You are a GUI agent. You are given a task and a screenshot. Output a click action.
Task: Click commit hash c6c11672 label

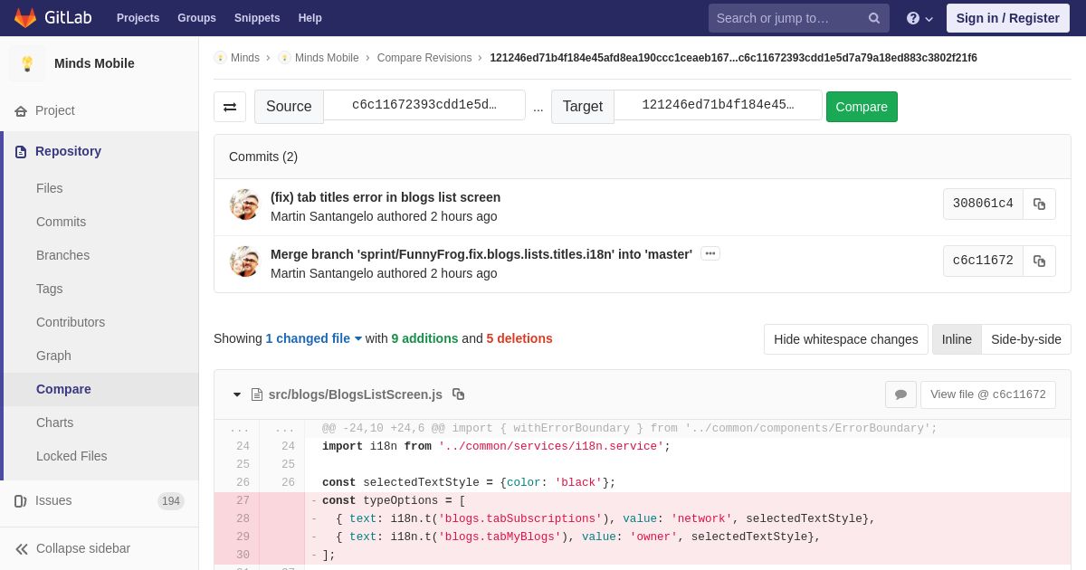983,261
